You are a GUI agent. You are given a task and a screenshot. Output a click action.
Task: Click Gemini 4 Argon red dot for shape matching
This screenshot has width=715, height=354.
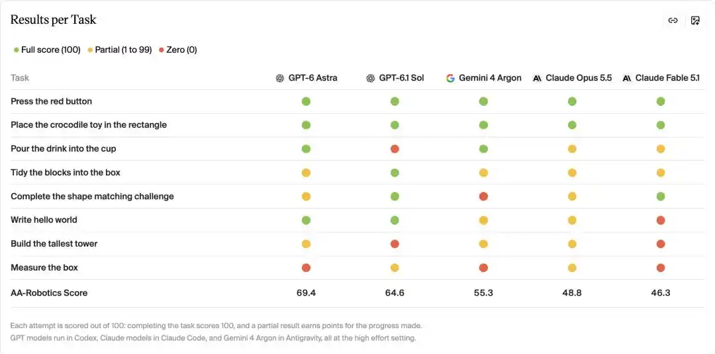483,197
